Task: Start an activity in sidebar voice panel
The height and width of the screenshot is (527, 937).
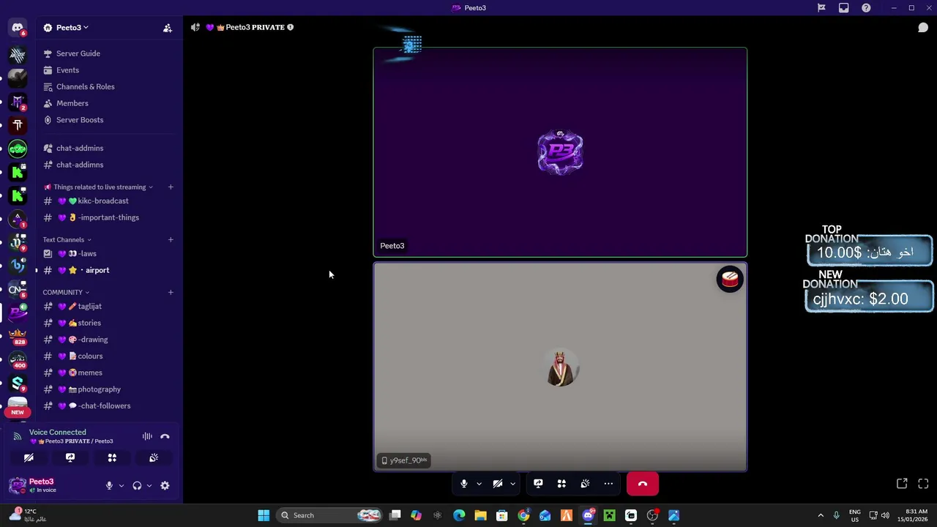Action: [112, 457]
